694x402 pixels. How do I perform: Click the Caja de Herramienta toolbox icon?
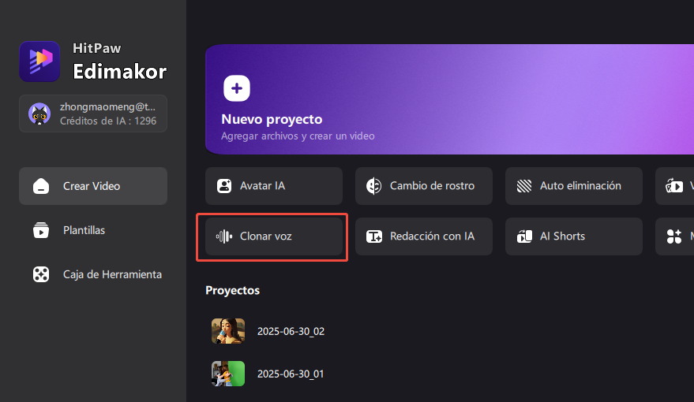pyautogui.click(x=41, y=274)
